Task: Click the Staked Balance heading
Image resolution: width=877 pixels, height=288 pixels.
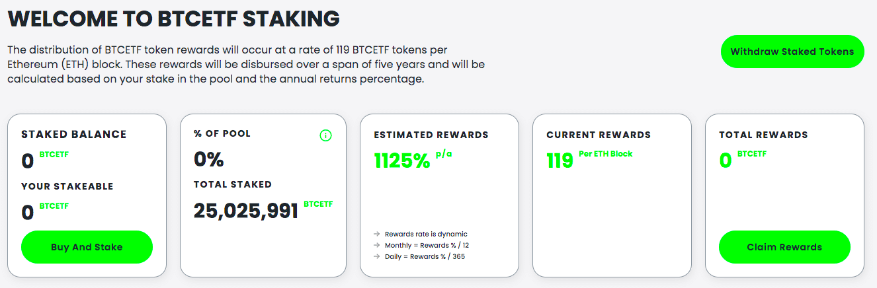Action: (x=73, y=134)
